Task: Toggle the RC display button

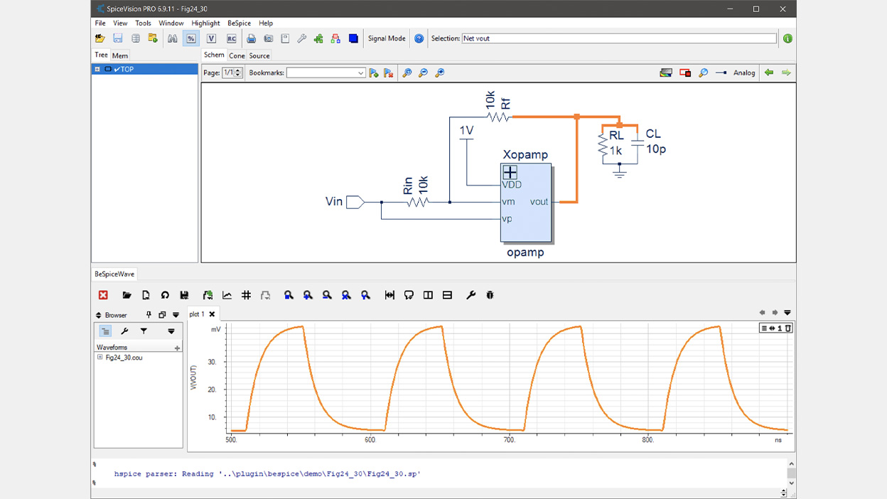Action: click(x=231, y=38)
